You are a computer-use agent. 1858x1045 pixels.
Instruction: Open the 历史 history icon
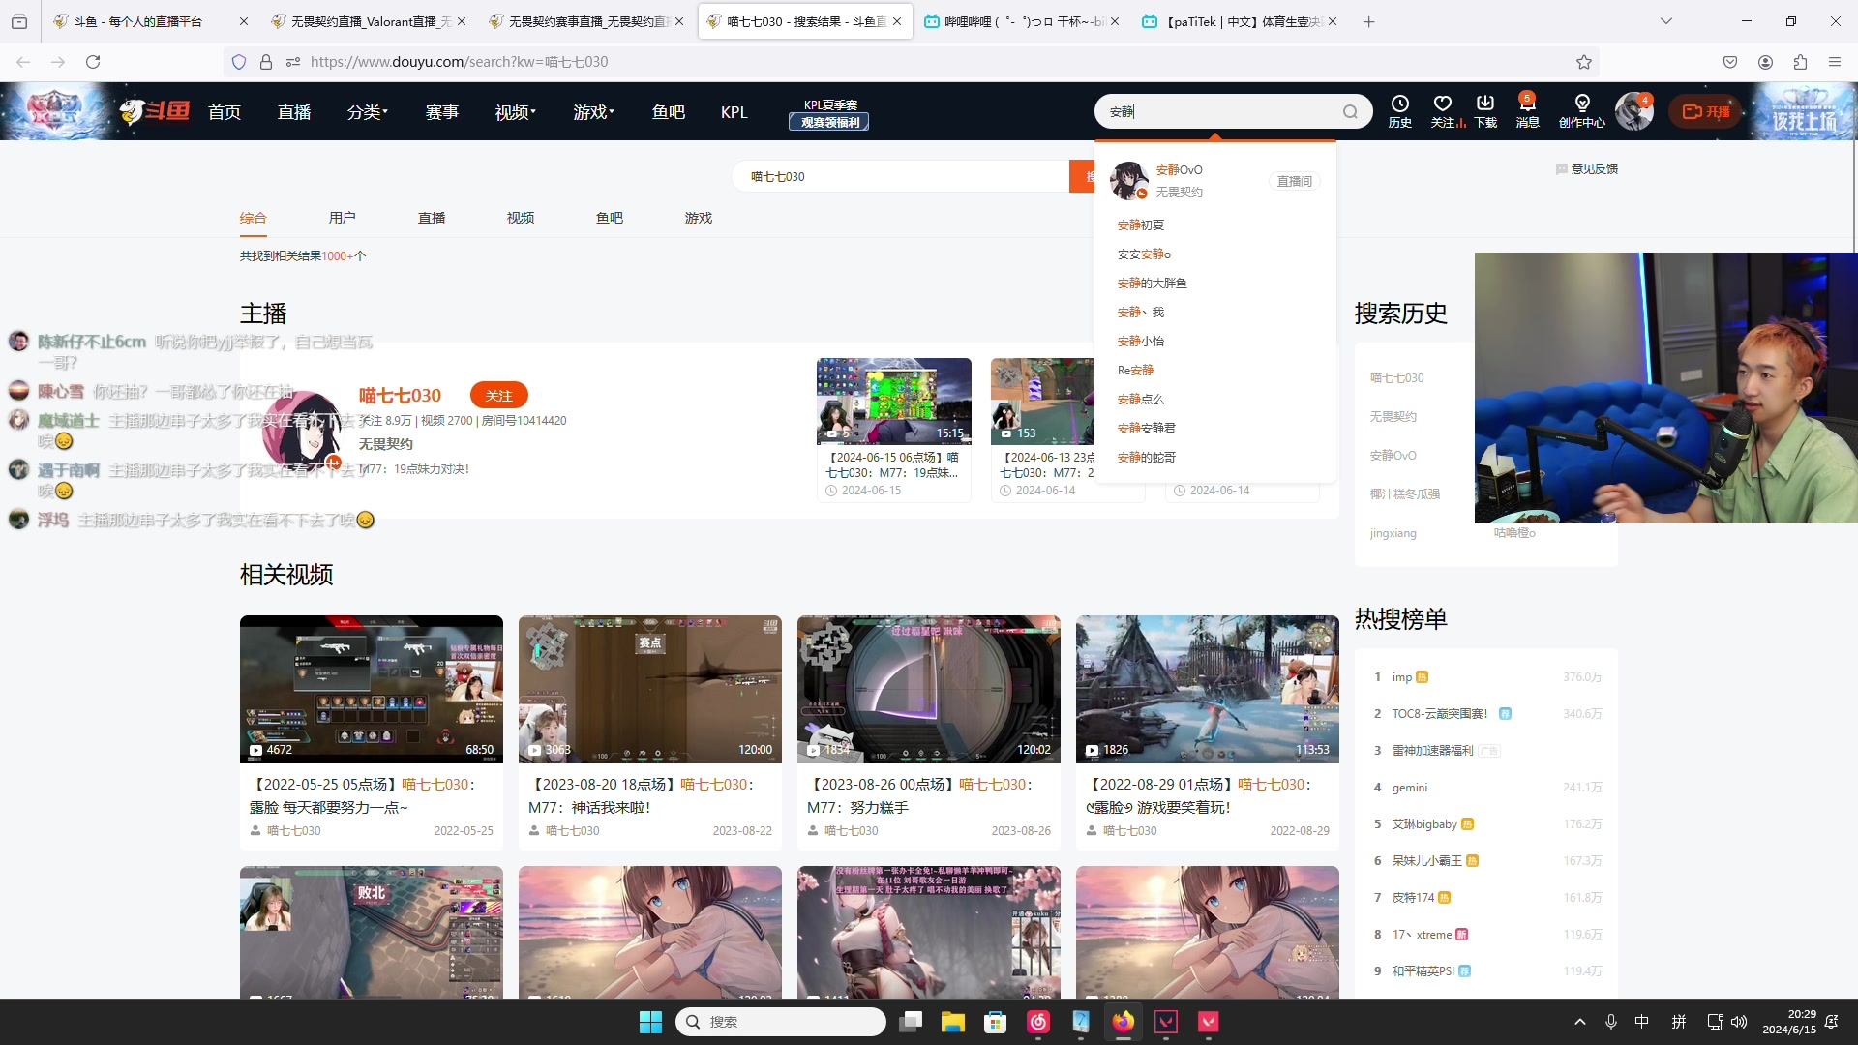click(1400, 111)
